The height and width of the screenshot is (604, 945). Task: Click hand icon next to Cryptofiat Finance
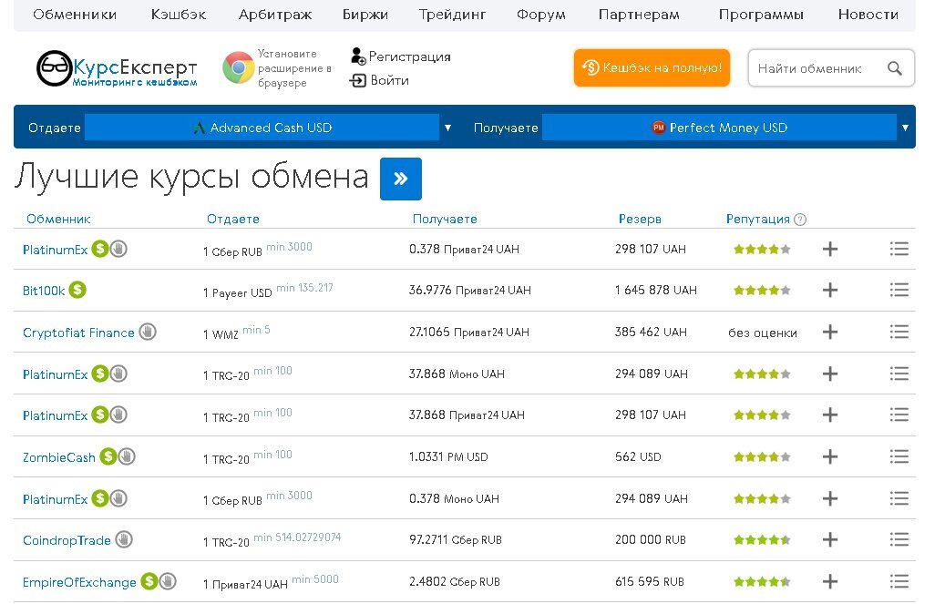point(148,332)
